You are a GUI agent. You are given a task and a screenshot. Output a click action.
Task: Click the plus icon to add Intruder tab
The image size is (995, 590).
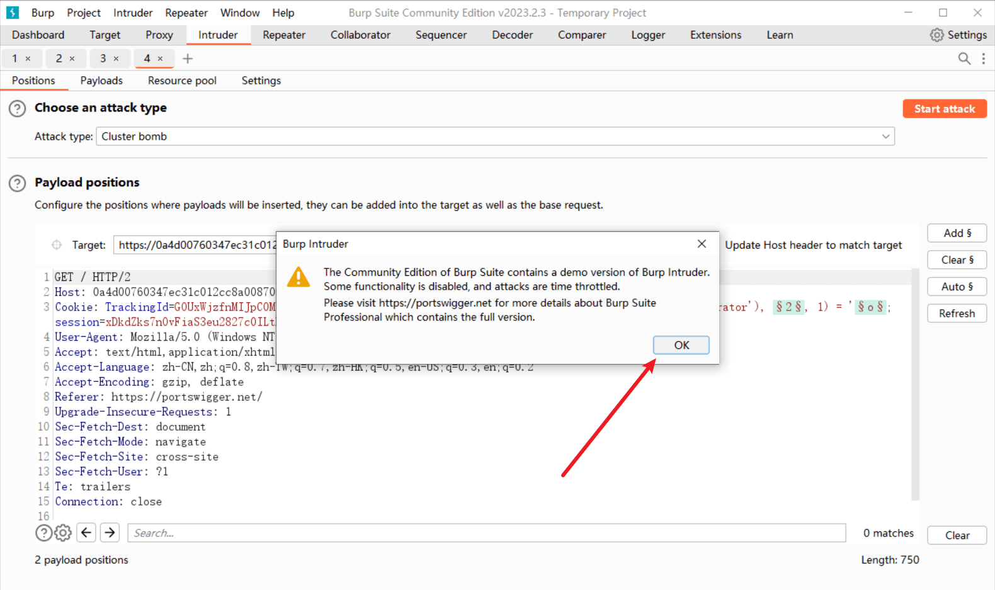click(188, 59)
